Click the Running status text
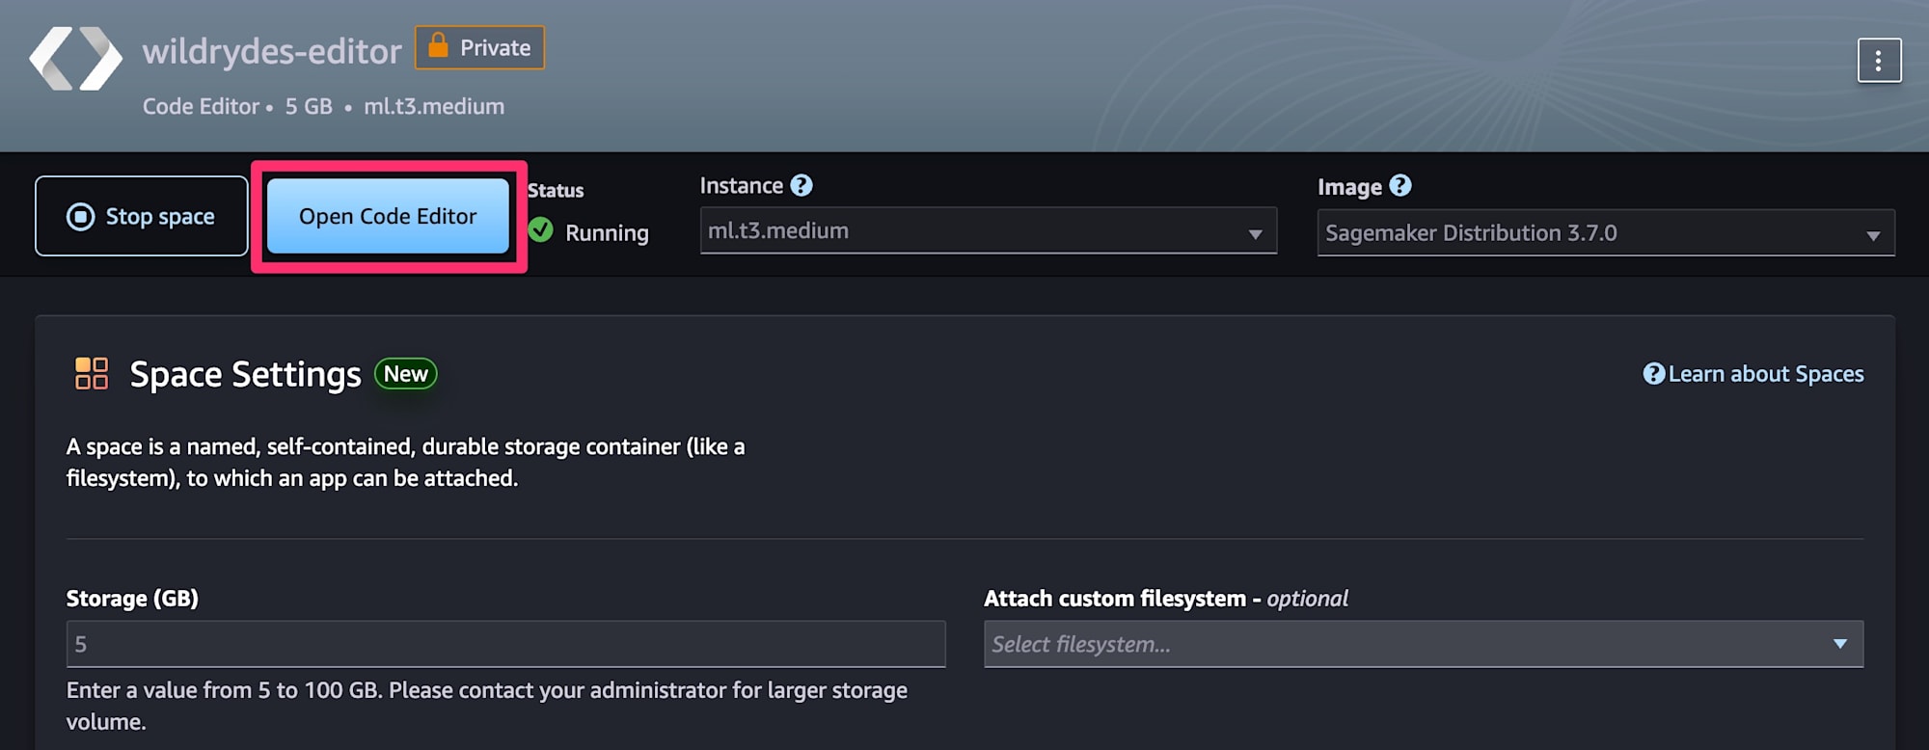 pyautogui.click(x=607, y=232)
